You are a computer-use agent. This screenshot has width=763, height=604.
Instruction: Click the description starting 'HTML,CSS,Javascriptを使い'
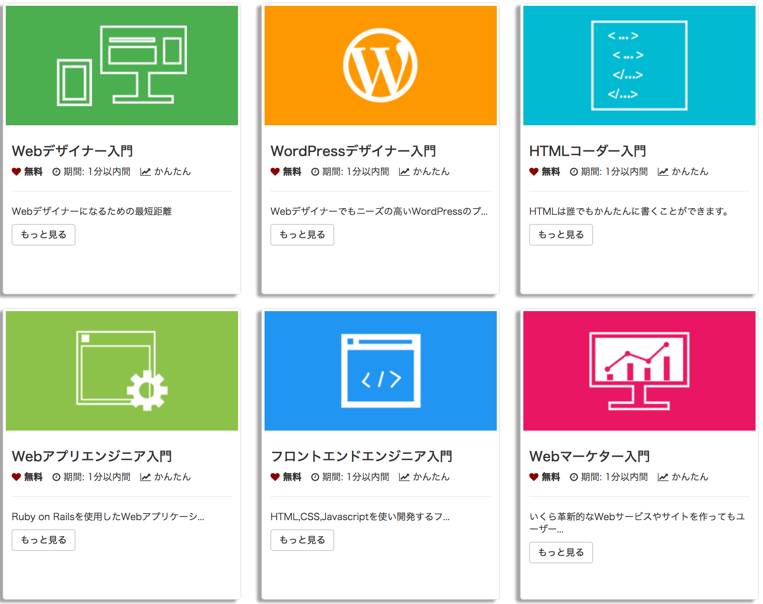click(360, 517)
